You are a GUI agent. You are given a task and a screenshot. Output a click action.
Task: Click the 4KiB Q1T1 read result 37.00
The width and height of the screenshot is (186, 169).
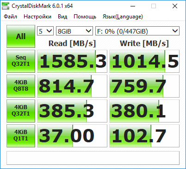point(72,136)
